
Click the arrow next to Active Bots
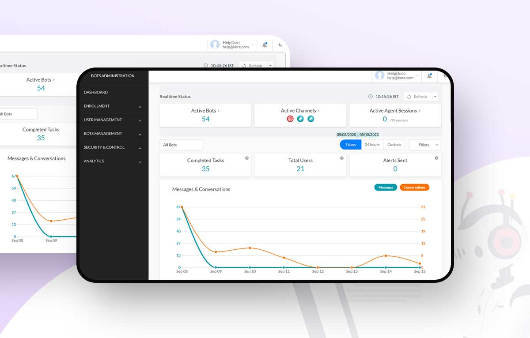219,111
